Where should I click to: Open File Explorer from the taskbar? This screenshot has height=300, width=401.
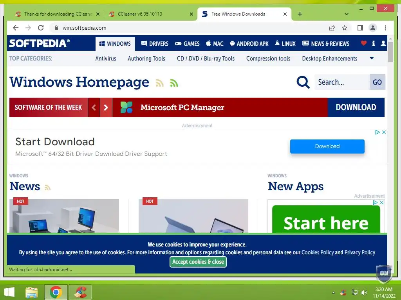pyautogui.click(x=32, y=292)
